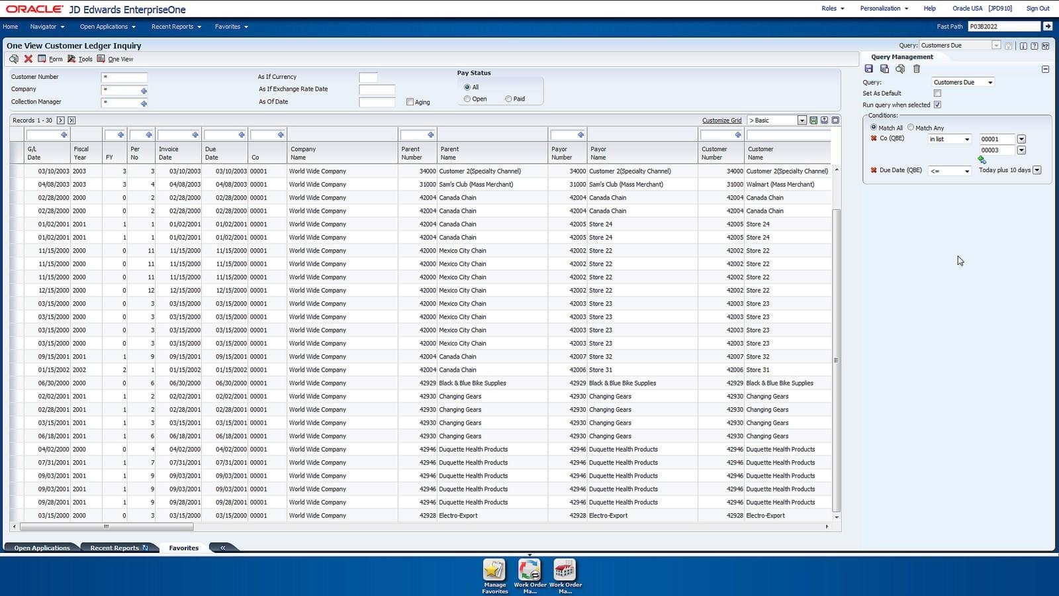Screen dimensions: 1059x596
Task: Click the Sign Out link
Action: [x=1038, y=8]
